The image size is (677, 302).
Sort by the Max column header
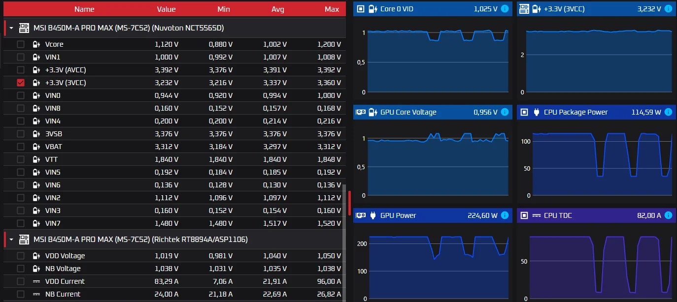pyautogui.click(x=332, y=9)
